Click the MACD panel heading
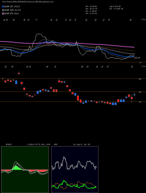The image size is (146, 193). (9, 144)
